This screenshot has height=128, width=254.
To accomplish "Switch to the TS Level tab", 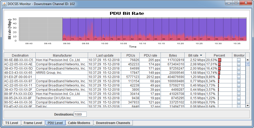I will (12, 123).
